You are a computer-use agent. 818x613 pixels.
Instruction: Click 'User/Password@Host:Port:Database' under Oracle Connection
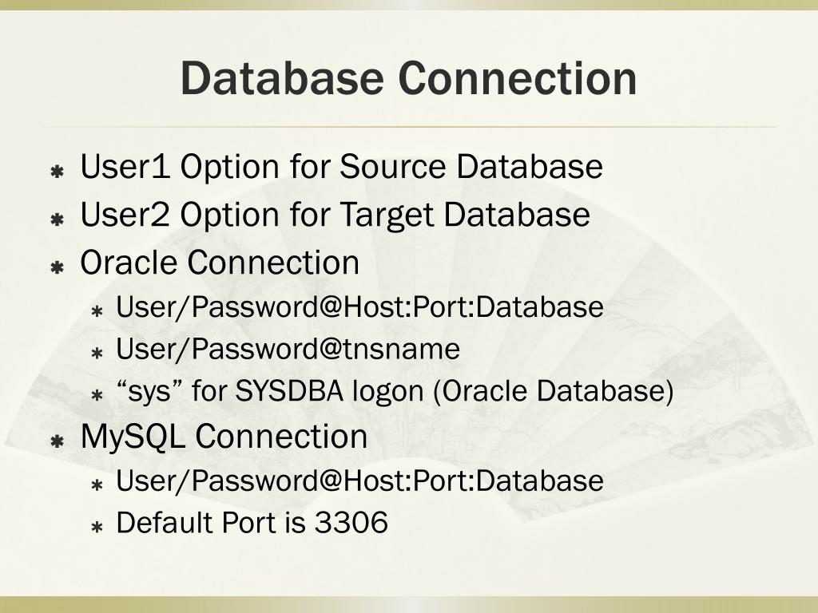coord(360,307)
